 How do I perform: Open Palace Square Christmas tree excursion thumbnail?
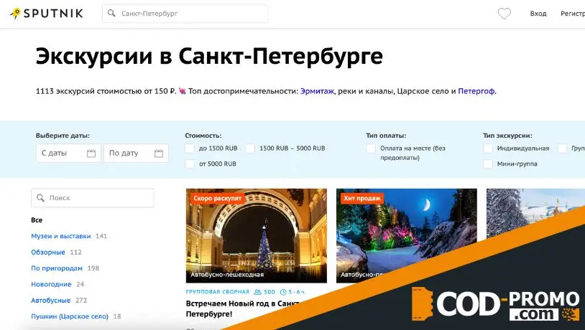point(257,236)
